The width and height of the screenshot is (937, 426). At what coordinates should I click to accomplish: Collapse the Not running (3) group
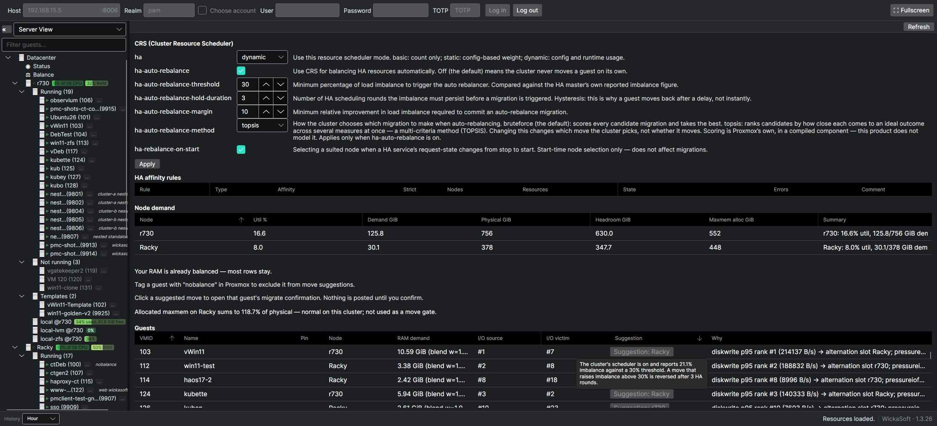click(x=22, y=262)
